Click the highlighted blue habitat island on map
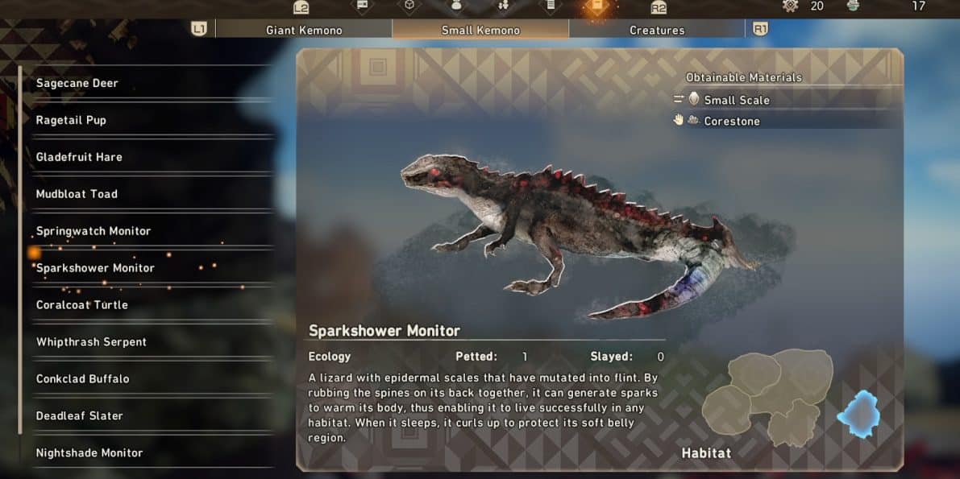The image size is (960, 479). 859,415
